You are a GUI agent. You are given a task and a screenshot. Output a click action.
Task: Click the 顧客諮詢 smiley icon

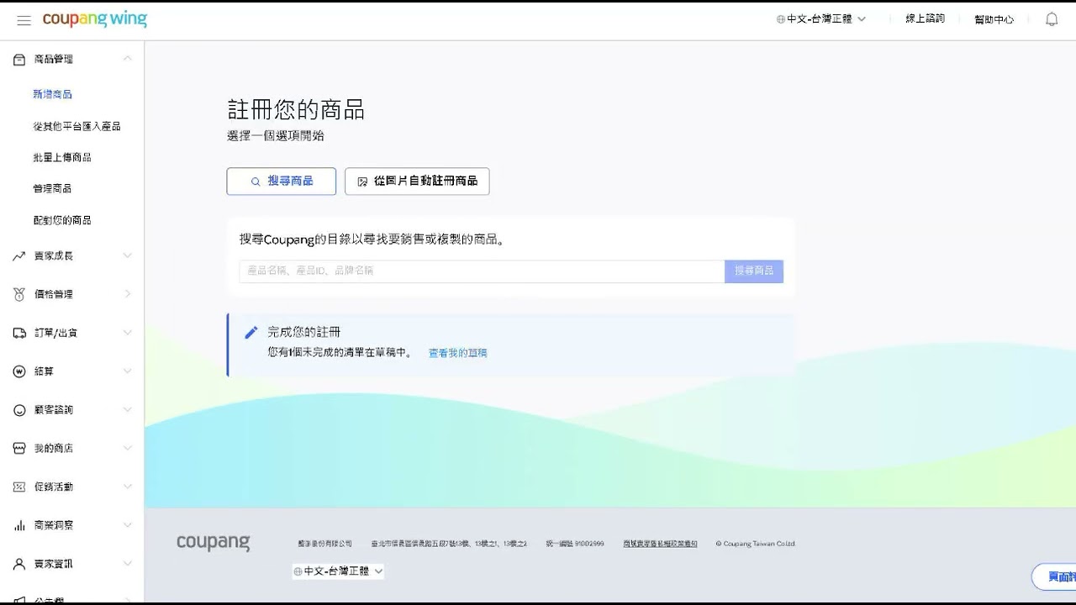19,410
